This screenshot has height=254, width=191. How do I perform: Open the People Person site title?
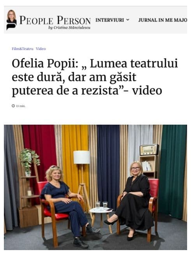(x=55, y=20)
